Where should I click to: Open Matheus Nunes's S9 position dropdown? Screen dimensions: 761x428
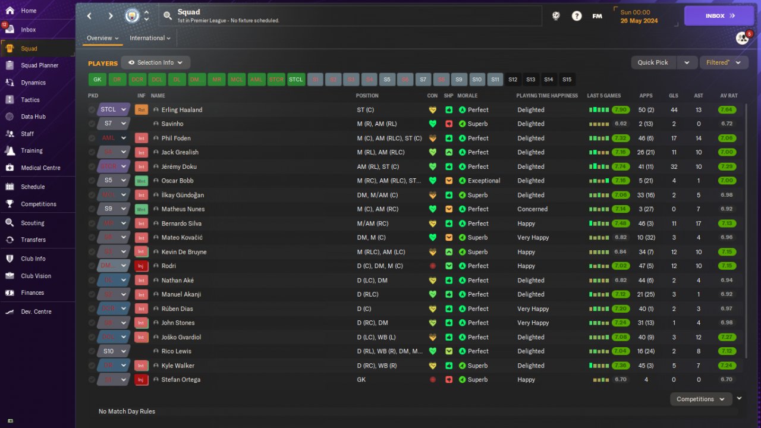114,209
